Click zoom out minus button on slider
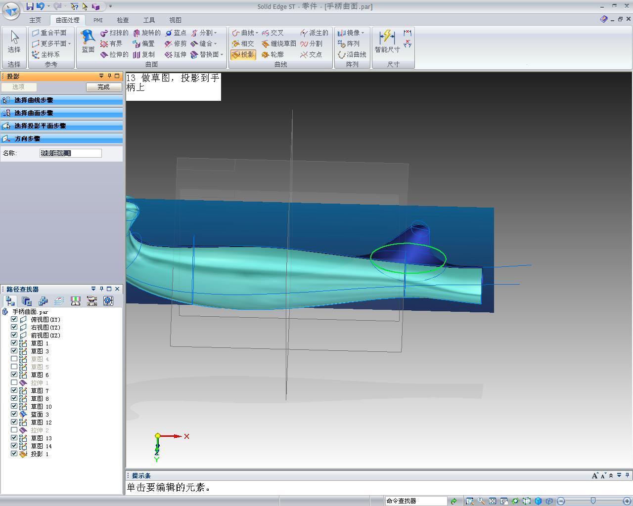 pyautogui.click(x=561, y=501)
